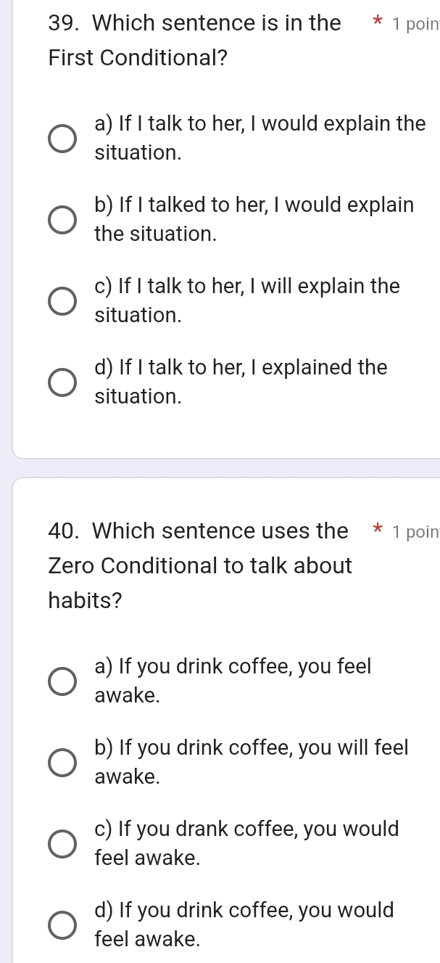The image size is (440, 963).
Task: Click answer text 'If you drink coffee, you will feel'
Action: (x=251, y=762)
